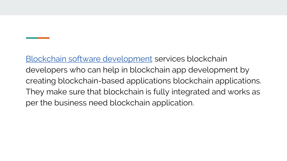Click the final words 'blockchain application.'
287x161 pixels.
[x=152, y=103]
